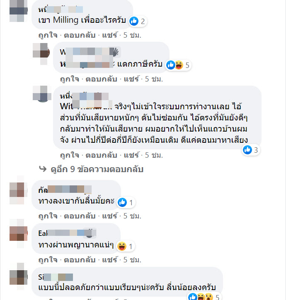Viewport: 286px width, 300px height.
Task: Click like reaction icon on Milling comment
Action: [x=134, y=21]
